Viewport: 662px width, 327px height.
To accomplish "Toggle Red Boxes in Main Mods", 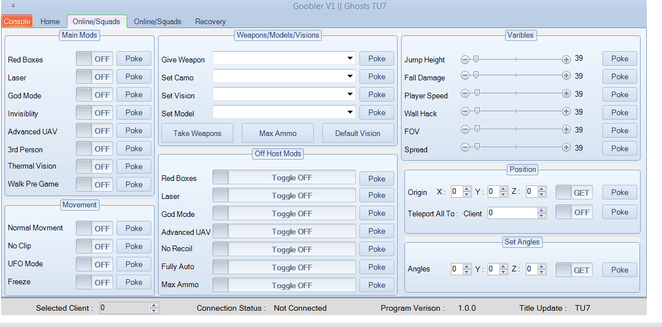I will click(94, 58).
